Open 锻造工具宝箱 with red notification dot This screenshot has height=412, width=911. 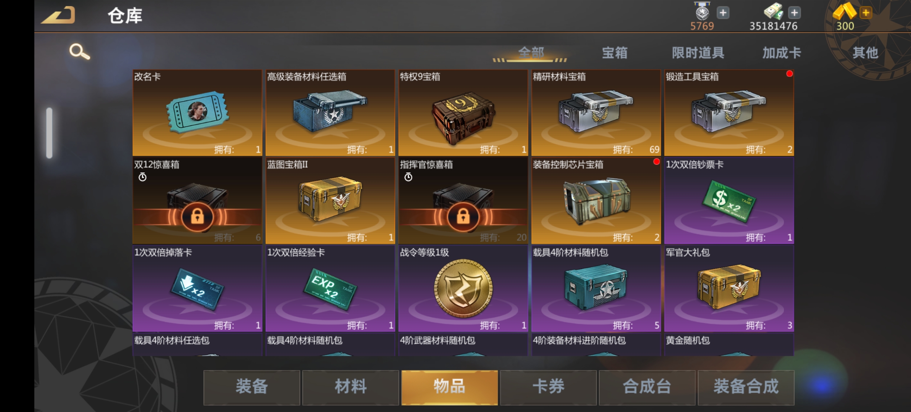tap(729, 113)
